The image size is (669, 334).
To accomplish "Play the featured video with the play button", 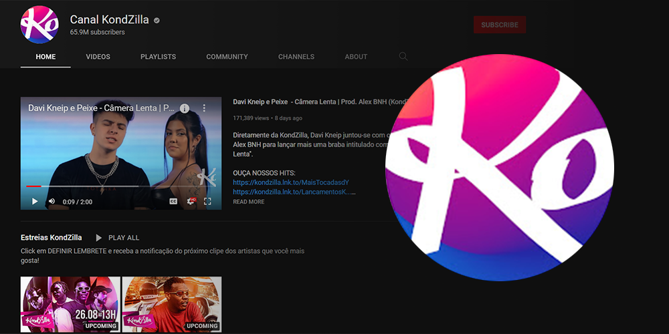I will click(x=35, y=202).
